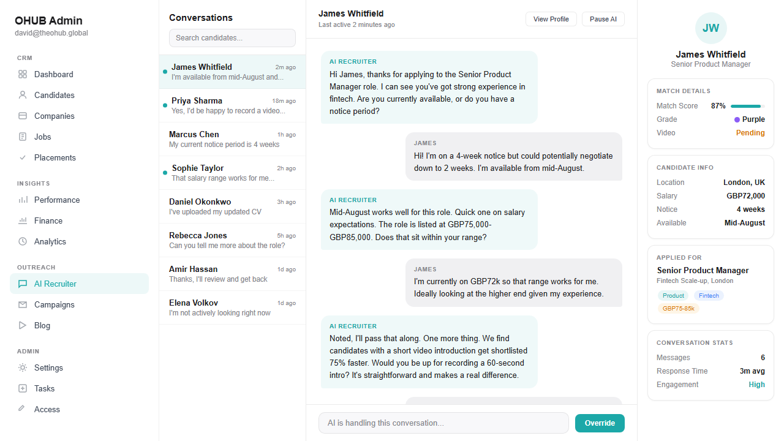Click the Match Score progress bar

click(747, 106)
